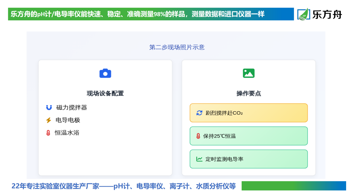Click the 操作要点 heading
Image resolution: width=352 pixels, height=196 pixels.
[x=249, y=93]
